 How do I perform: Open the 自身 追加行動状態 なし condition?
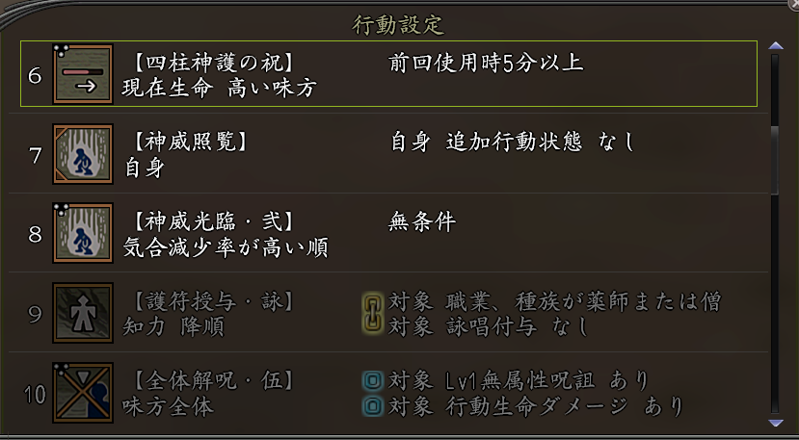pyautogui.click(x=513, y=142)
